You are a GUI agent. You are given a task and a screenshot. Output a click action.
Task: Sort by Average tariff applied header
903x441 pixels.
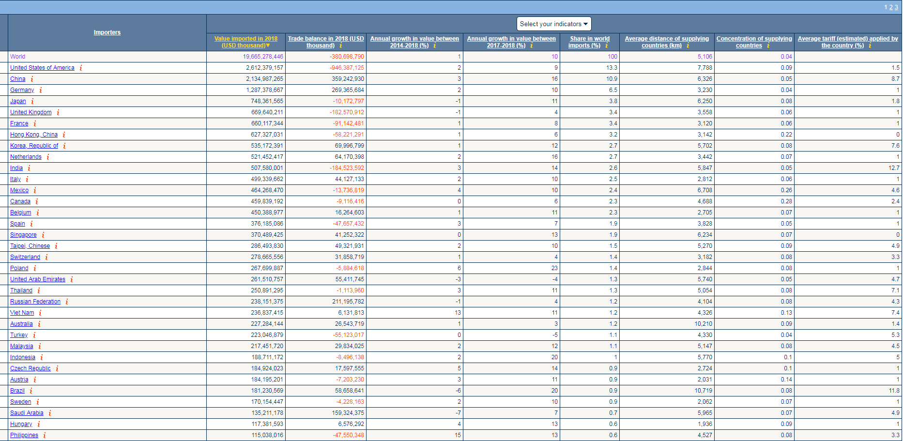[848, 42]
